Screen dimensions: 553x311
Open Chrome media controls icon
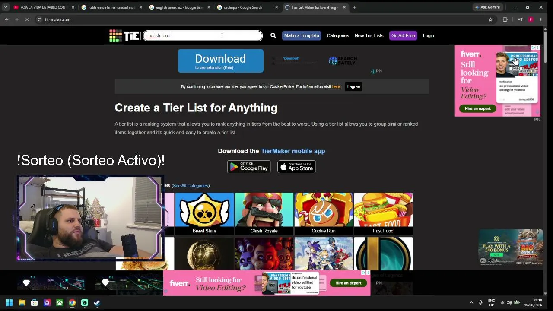520,19
